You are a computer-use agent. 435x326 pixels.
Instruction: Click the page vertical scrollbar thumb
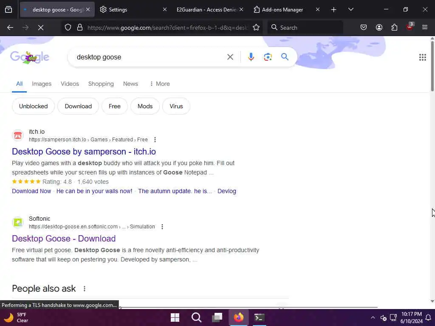pyautogui.click(x=432, y=65)
